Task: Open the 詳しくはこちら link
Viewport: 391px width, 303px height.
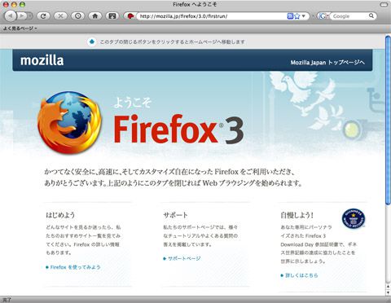Action: tap(301, 275)
